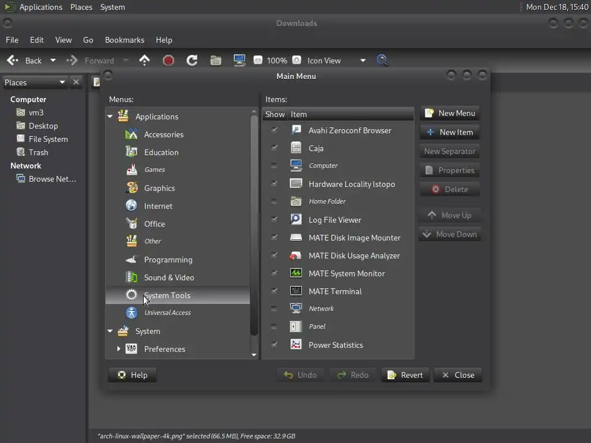
Task: Open the Edit menu
Action: pyautogui.click(x=36, y=40)
